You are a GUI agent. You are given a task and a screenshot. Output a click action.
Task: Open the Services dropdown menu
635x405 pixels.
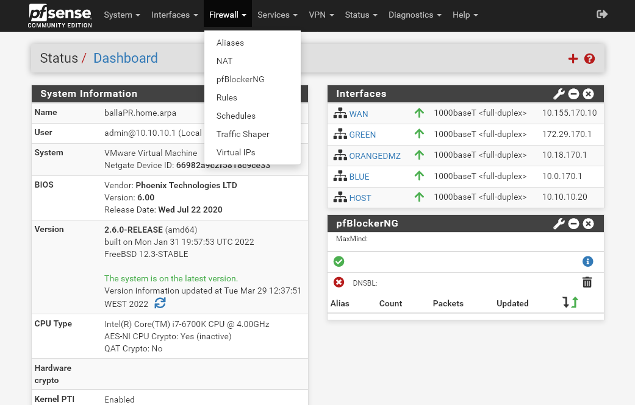coord(277,15)
